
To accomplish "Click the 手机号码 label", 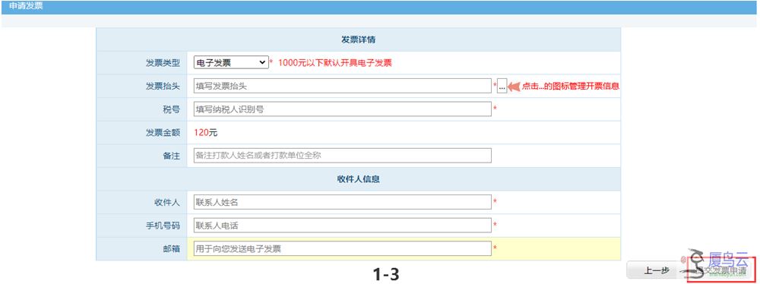I will pos(163,226).
